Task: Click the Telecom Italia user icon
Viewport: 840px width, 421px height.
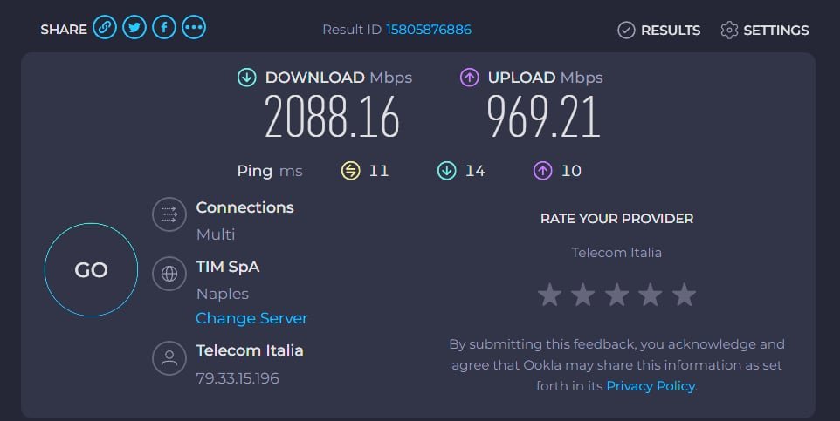Action: click(x=169, y=357)
